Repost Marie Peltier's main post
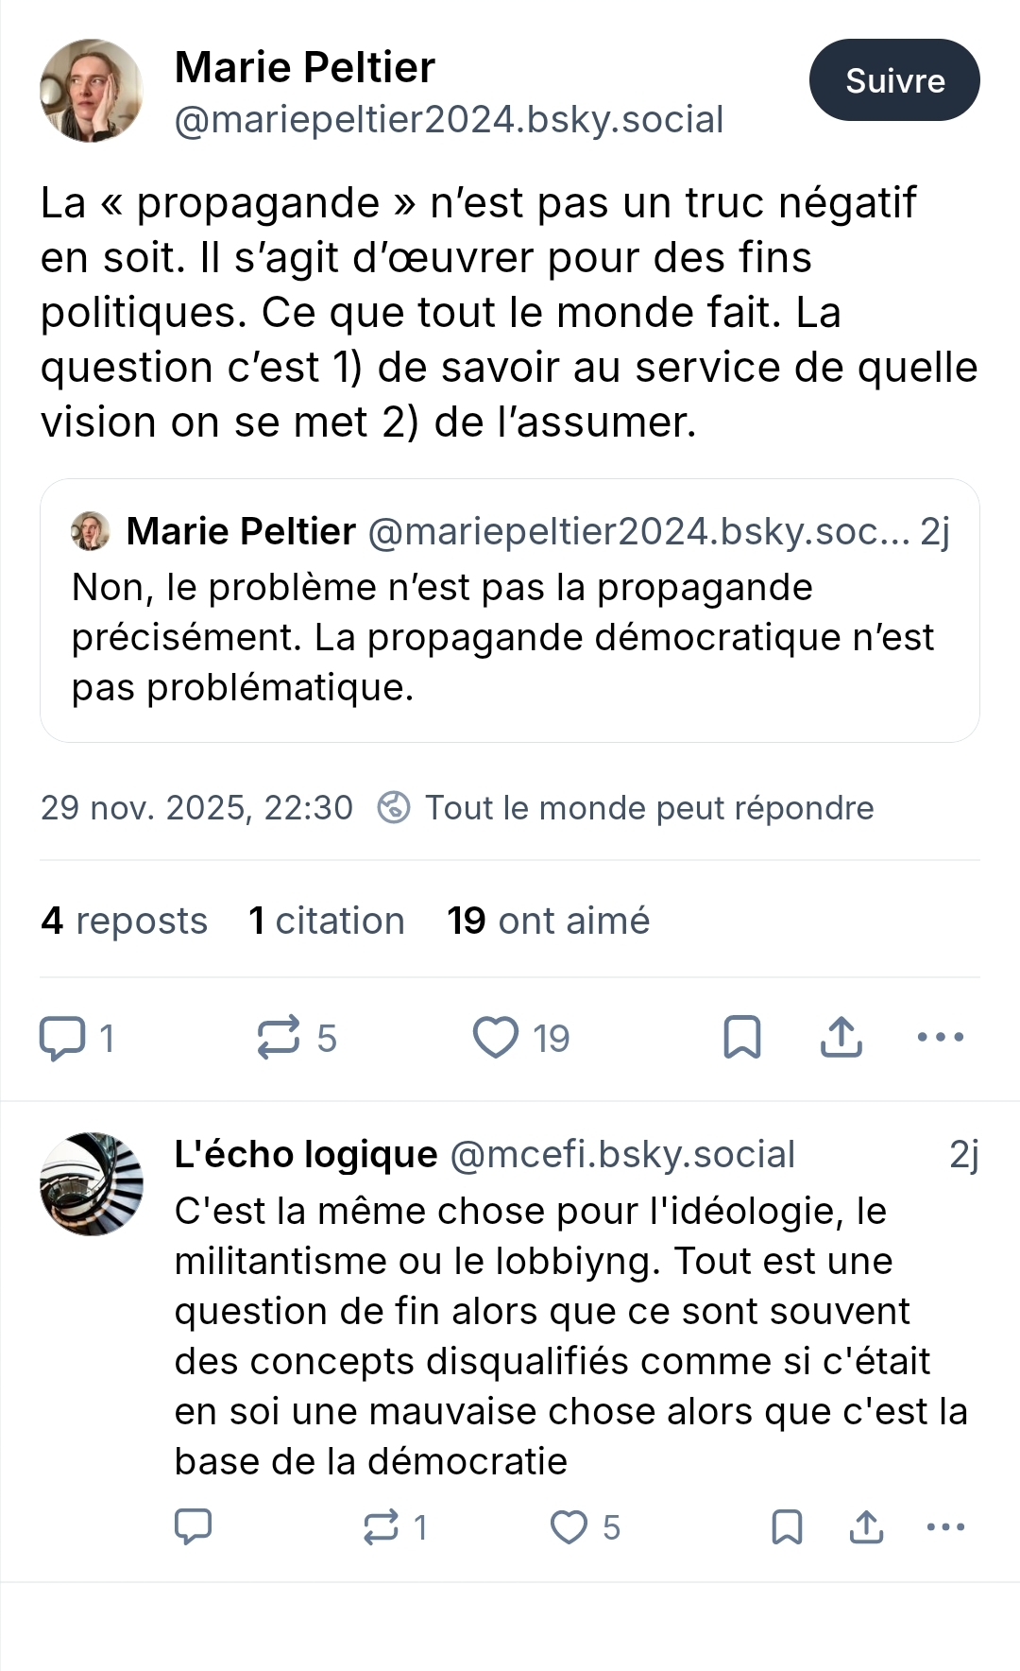This screenshot has height=1671, width=1020. (280, 1038)
